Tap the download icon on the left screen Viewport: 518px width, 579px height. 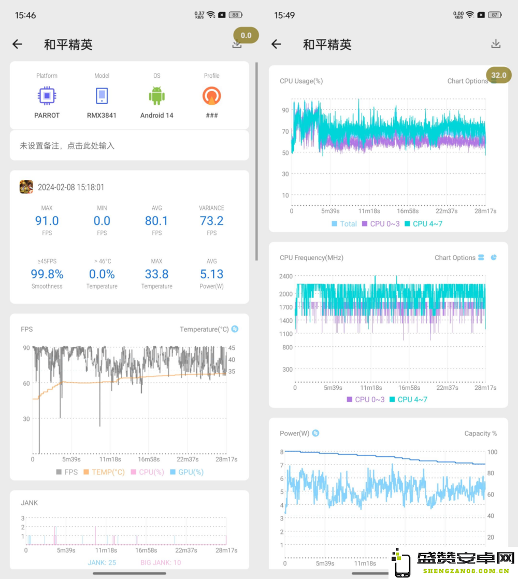click(x=237, y=44)
